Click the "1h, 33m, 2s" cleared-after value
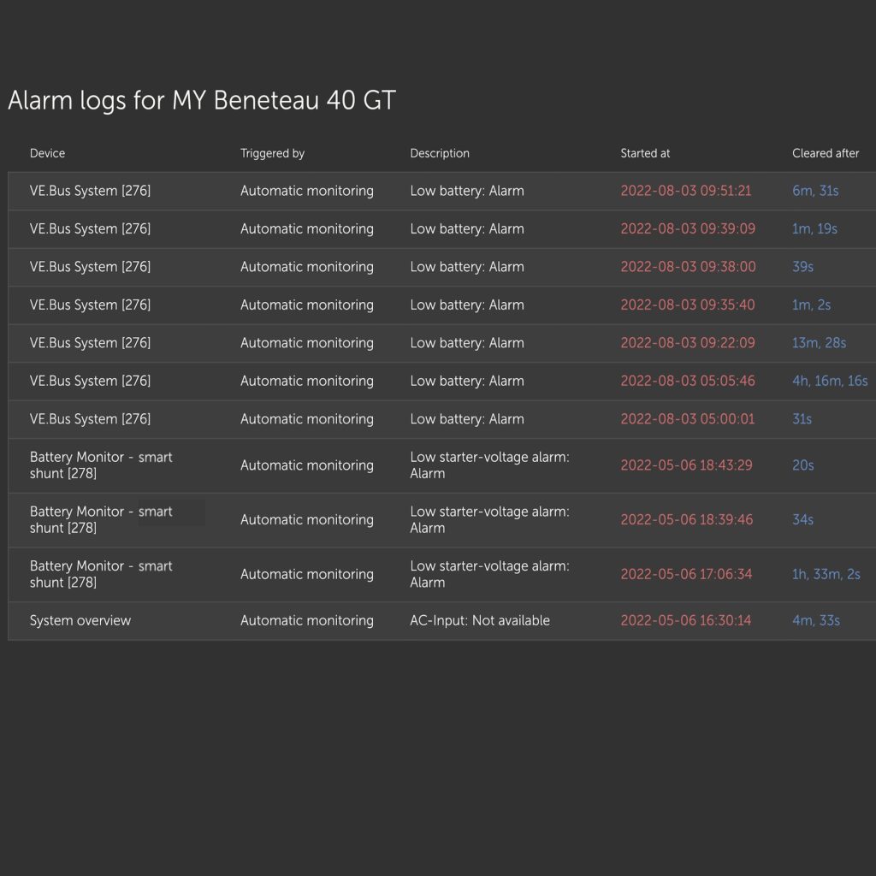 point(826,574)
